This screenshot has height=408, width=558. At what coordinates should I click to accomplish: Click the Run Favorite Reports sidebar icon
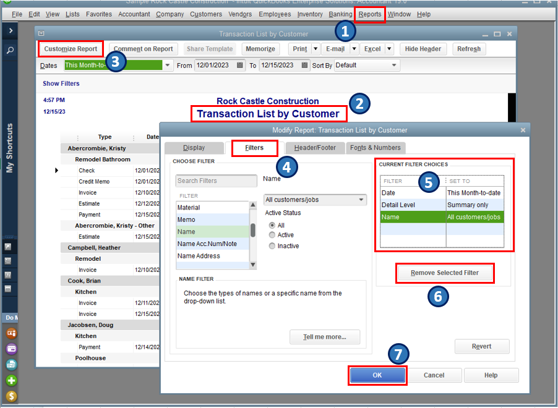[8, 275]
